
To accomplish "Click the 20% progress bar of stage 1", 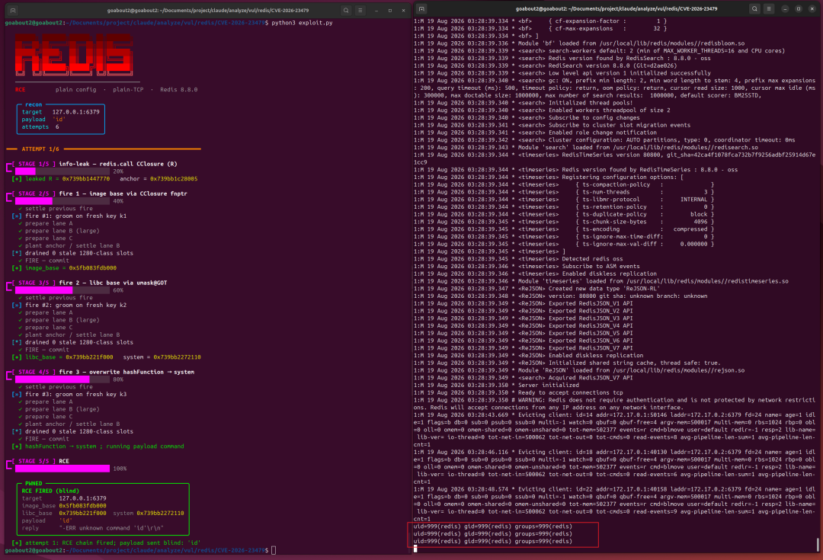I will point(62,171).
